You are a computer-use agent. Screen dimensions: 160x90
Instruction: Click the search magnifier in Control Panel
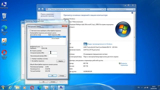[134, 9]
